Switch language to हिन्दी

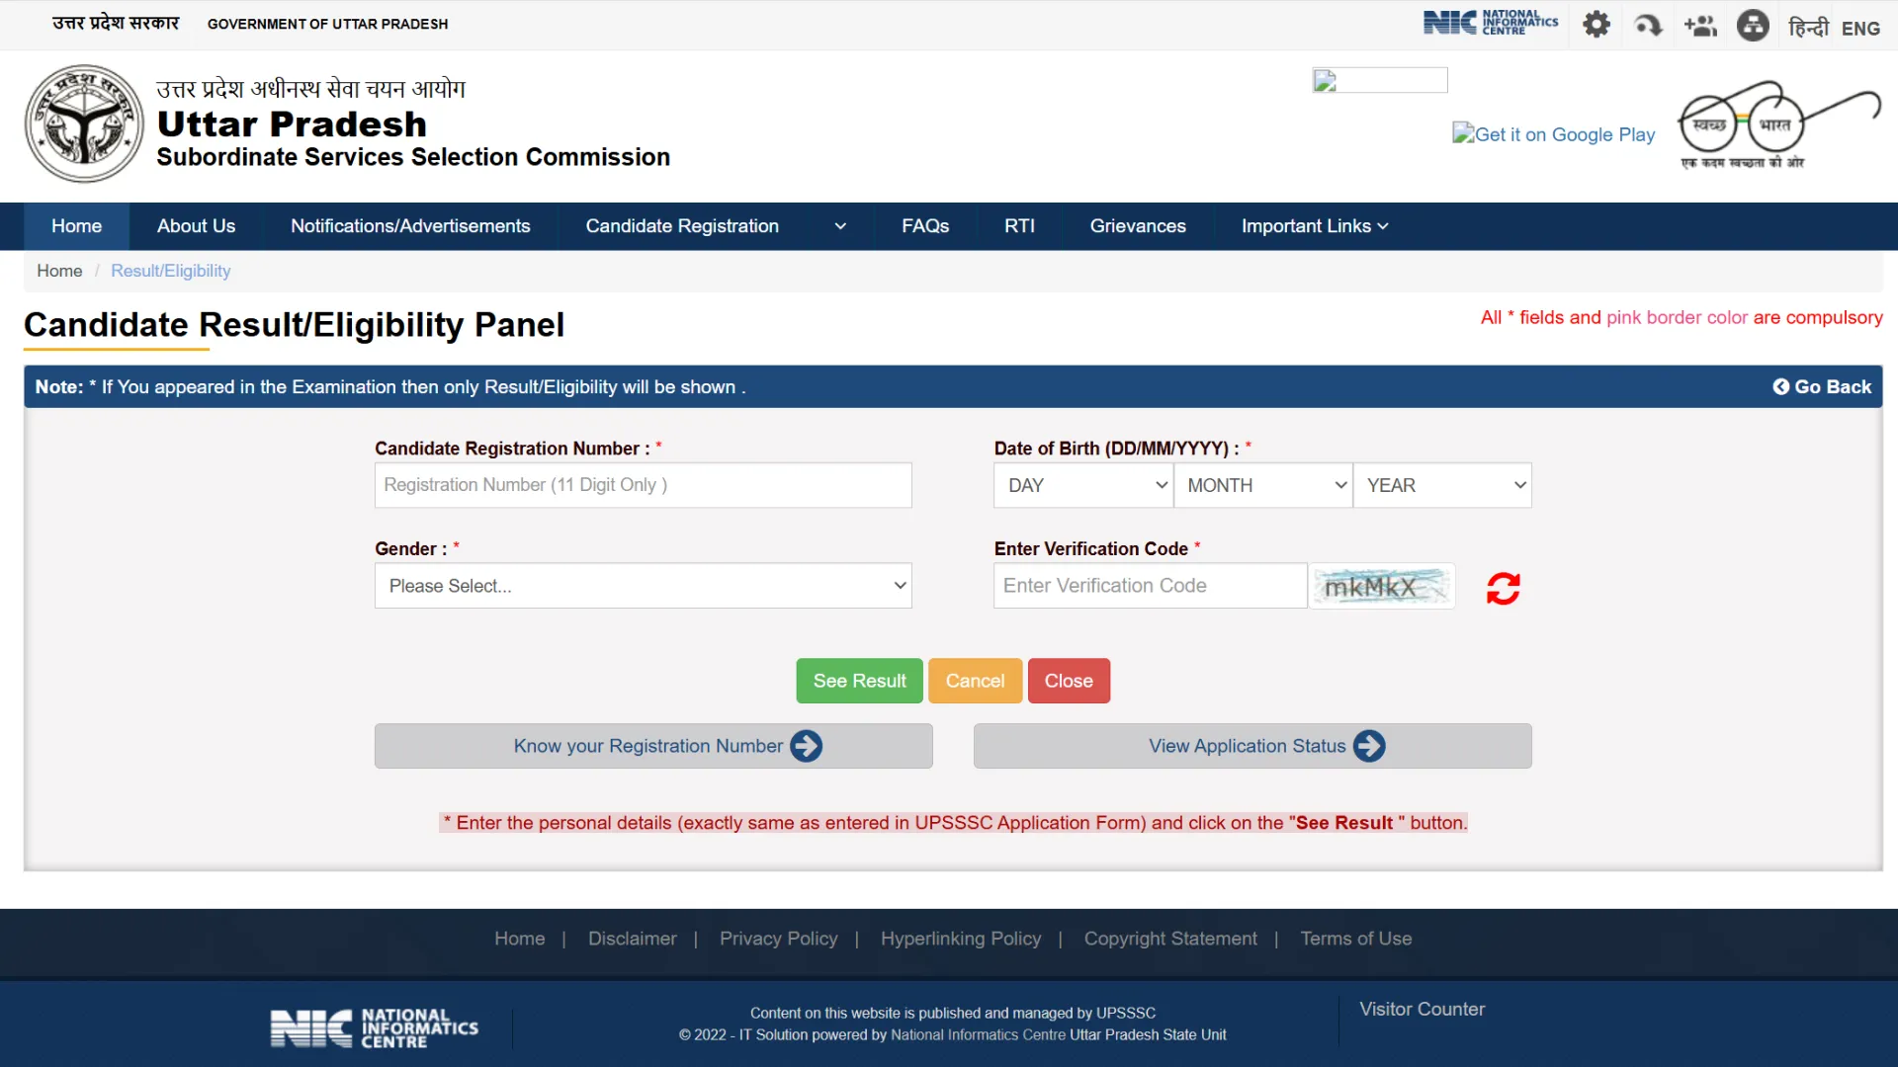1808,28
